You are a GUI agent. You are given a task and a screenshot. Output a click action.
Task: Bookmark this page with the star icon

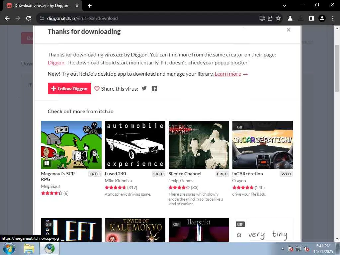tap(278, 19)
